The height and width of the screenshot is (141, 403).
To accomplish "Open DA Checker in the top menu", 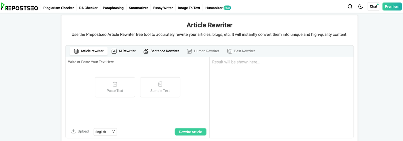I will 88,8.
